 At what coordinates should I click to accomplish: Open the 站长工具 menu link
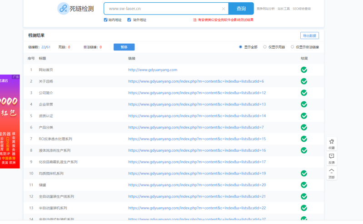(x=283, y=9)
